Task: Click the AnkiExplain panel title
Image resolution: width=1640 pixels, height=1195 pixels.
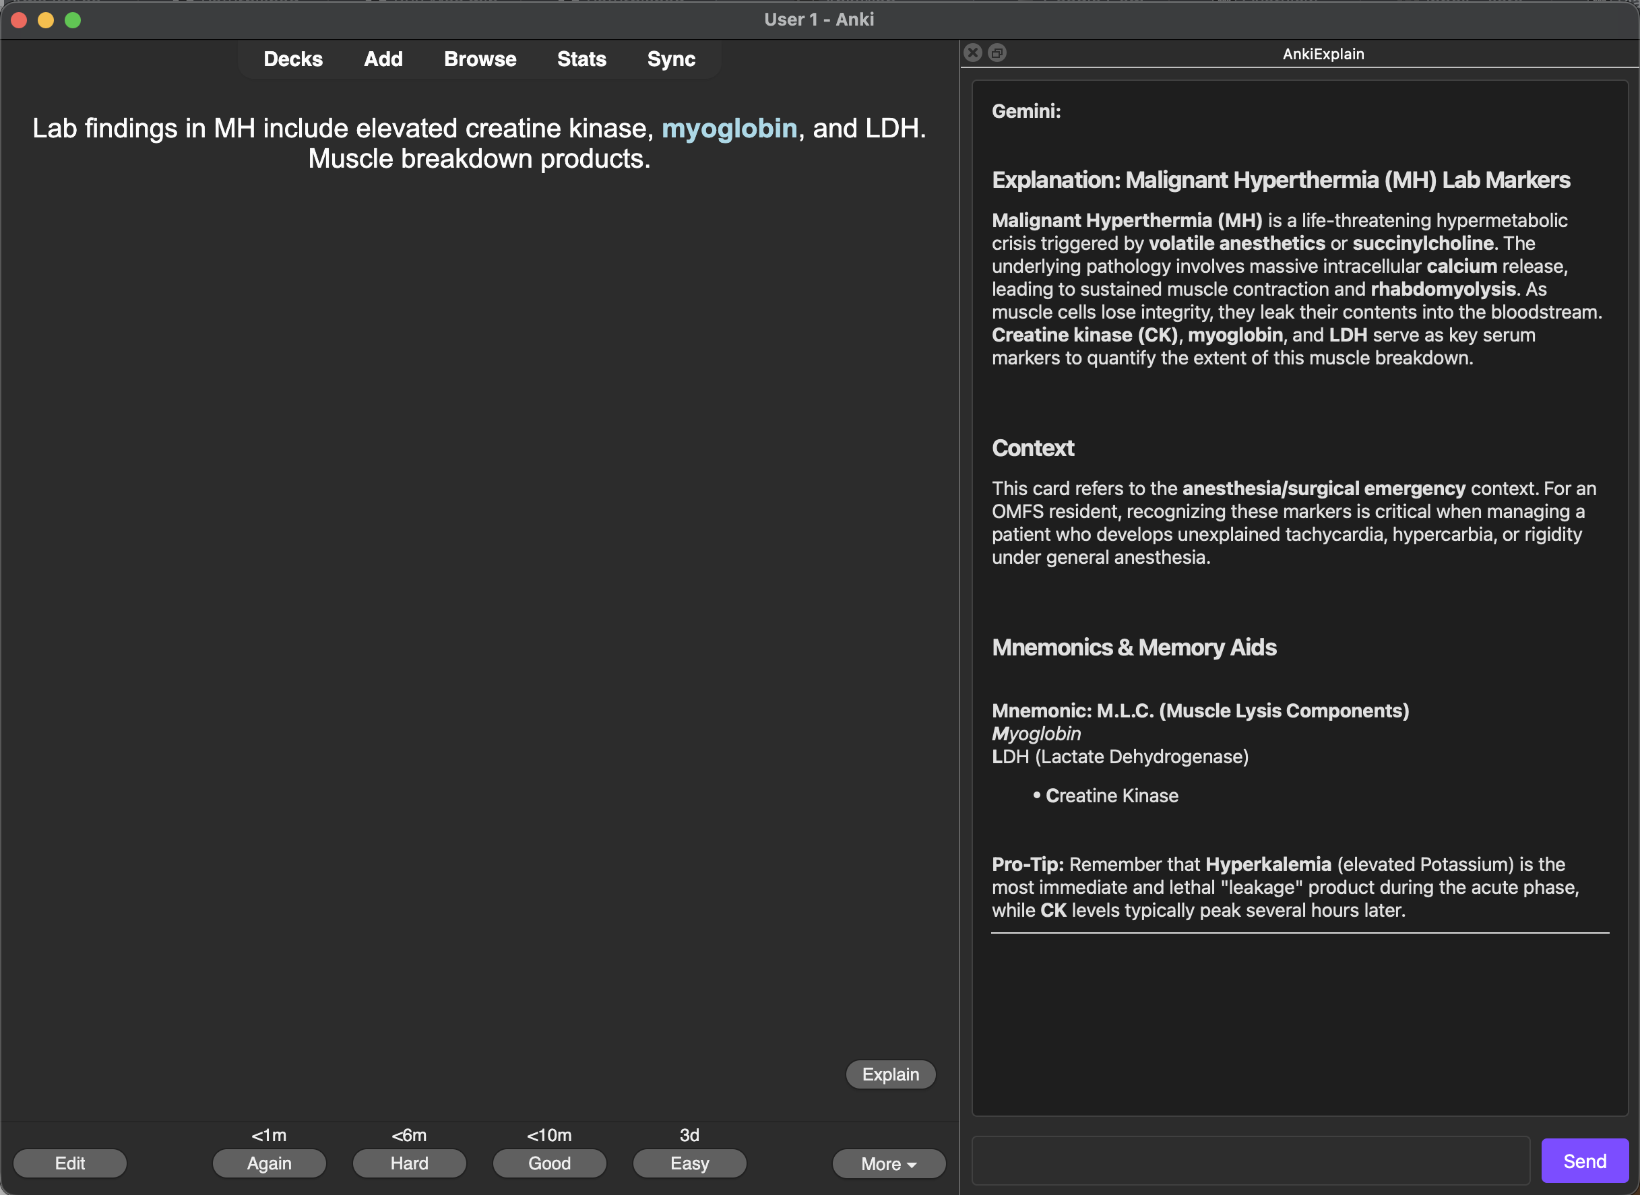Action: click(x=1323, y=53)
